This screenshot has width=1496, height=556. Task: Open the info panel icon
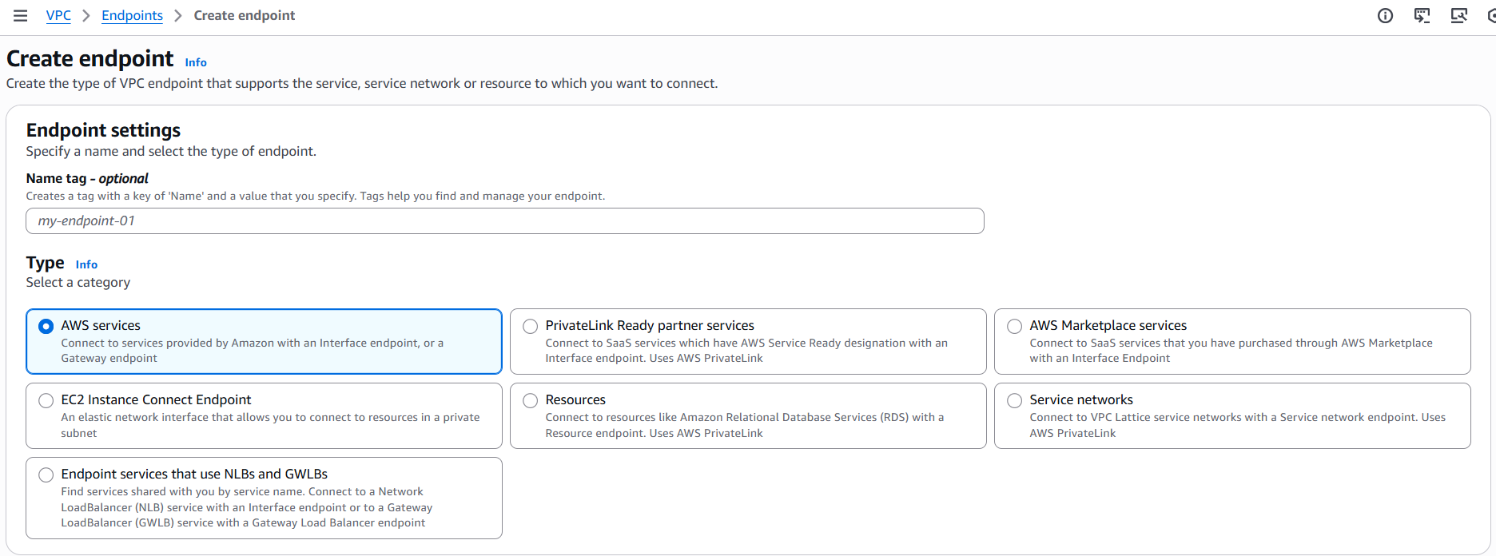tap(1385, 16)
